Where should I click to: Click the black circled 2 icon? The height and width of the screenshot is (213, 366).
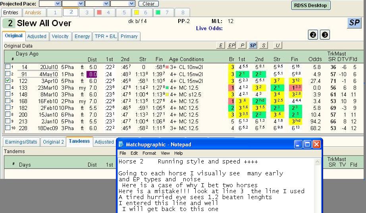[x=313, y=35]
